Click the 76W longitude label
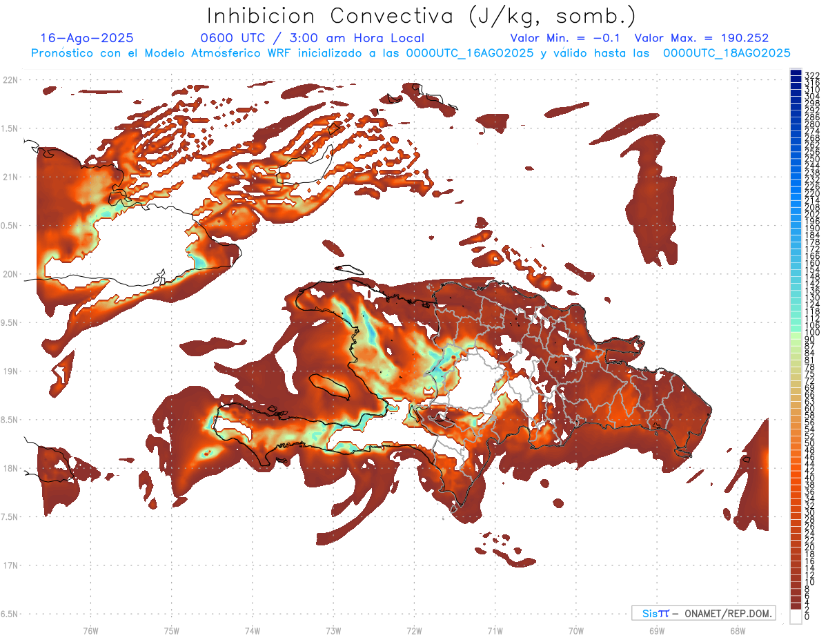828x640 pixels. (x=90, y=630)
